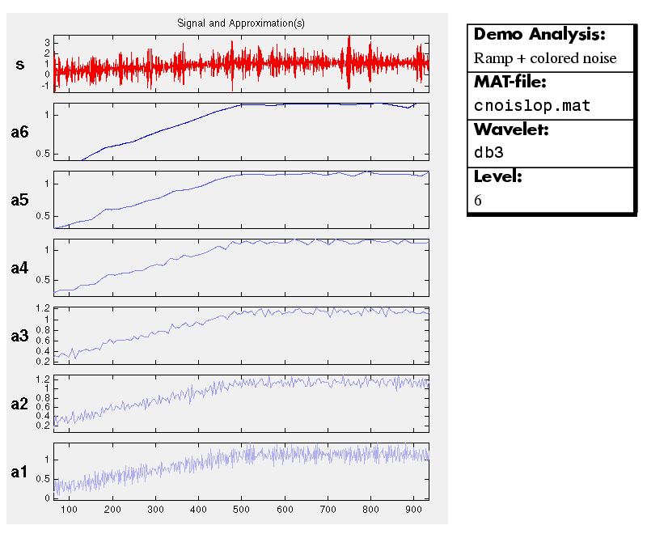Click the a5 approximation plot
Viewport: 647px width, 534px height.
pyautogui.click(x=241, y=200)
